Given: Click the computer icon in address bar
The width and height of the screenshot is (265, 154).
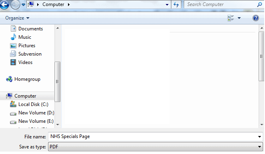Looking at the screenshot, I should [31, 4].
